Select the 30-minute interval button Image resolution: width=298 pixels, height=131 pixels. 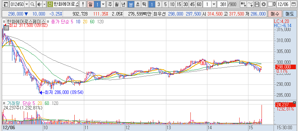click(x=185, y=4)
